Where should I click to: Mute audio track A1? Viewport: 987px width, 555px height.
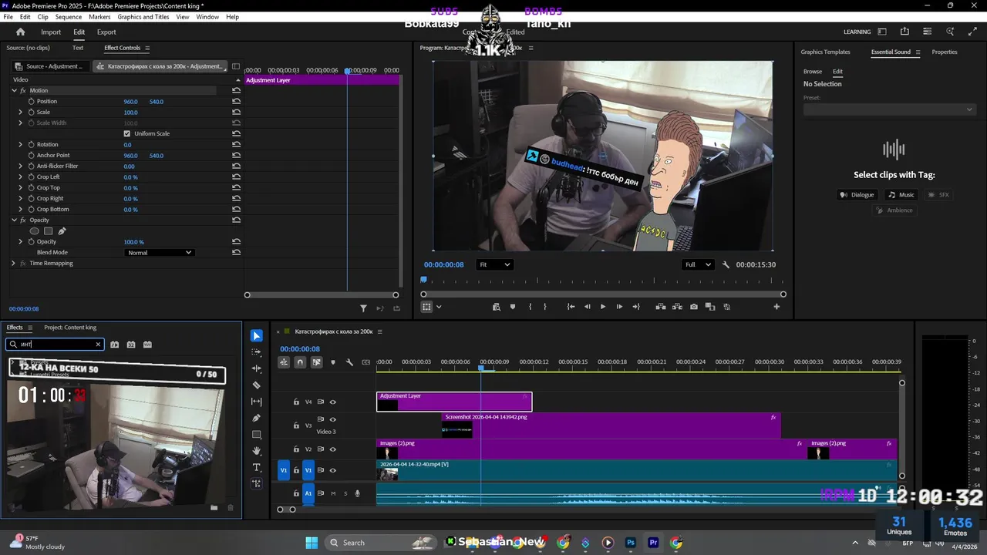tap(333, 493)
